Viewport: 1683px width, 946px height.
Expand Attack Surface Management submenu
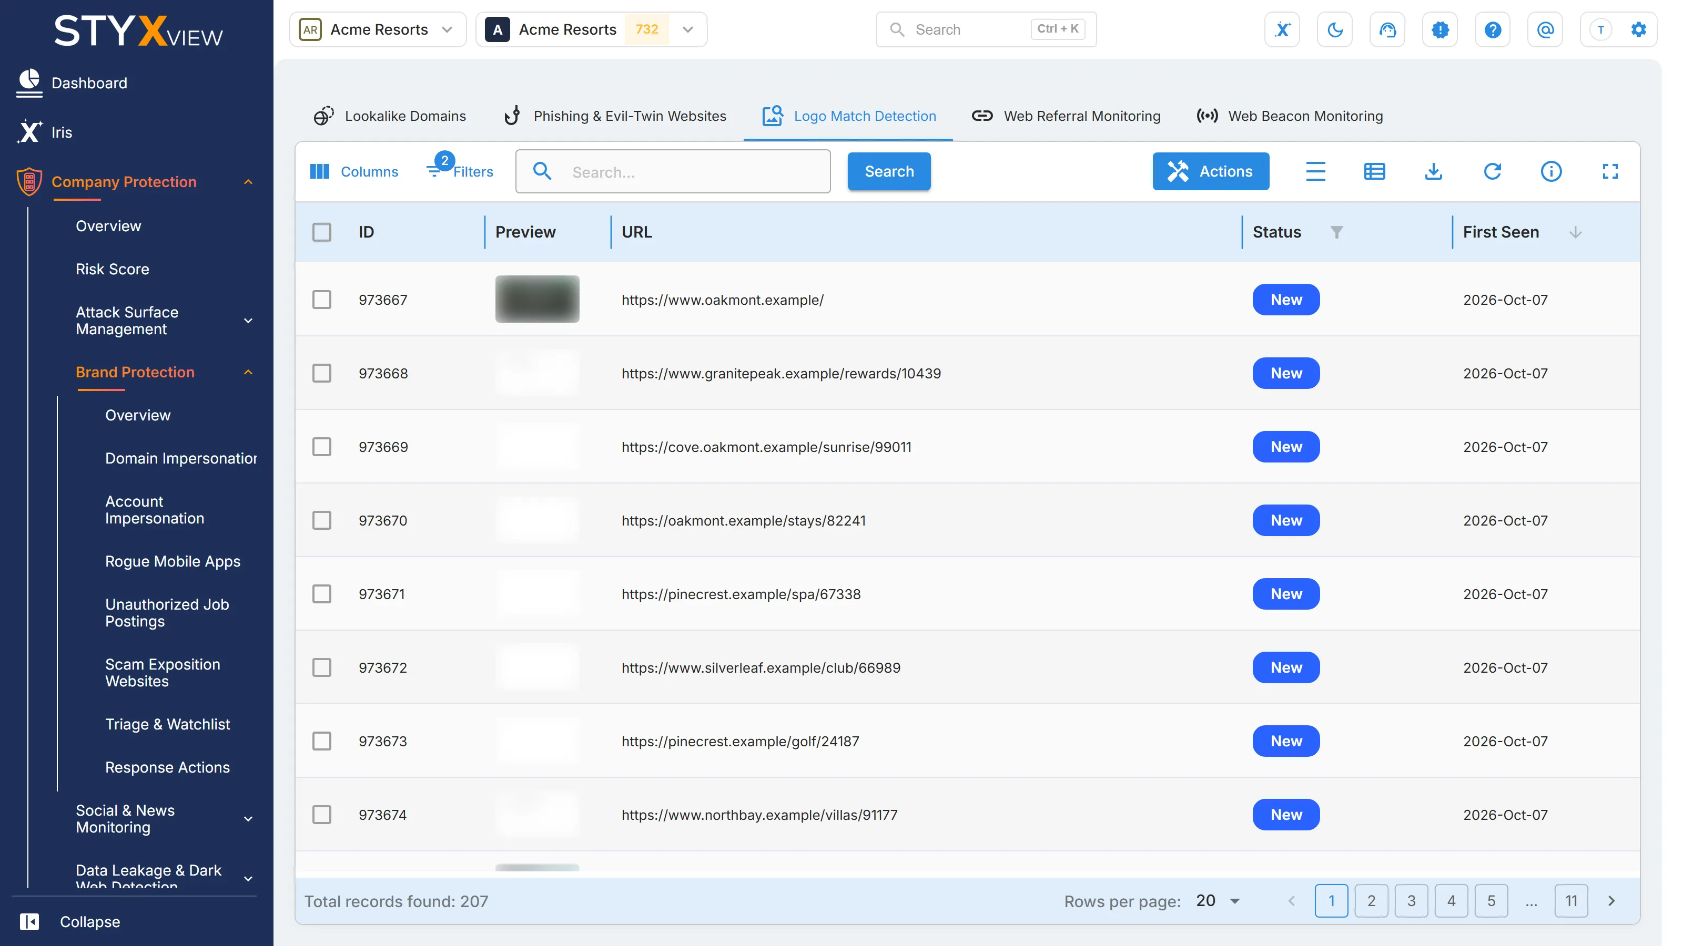pos(248,321)
